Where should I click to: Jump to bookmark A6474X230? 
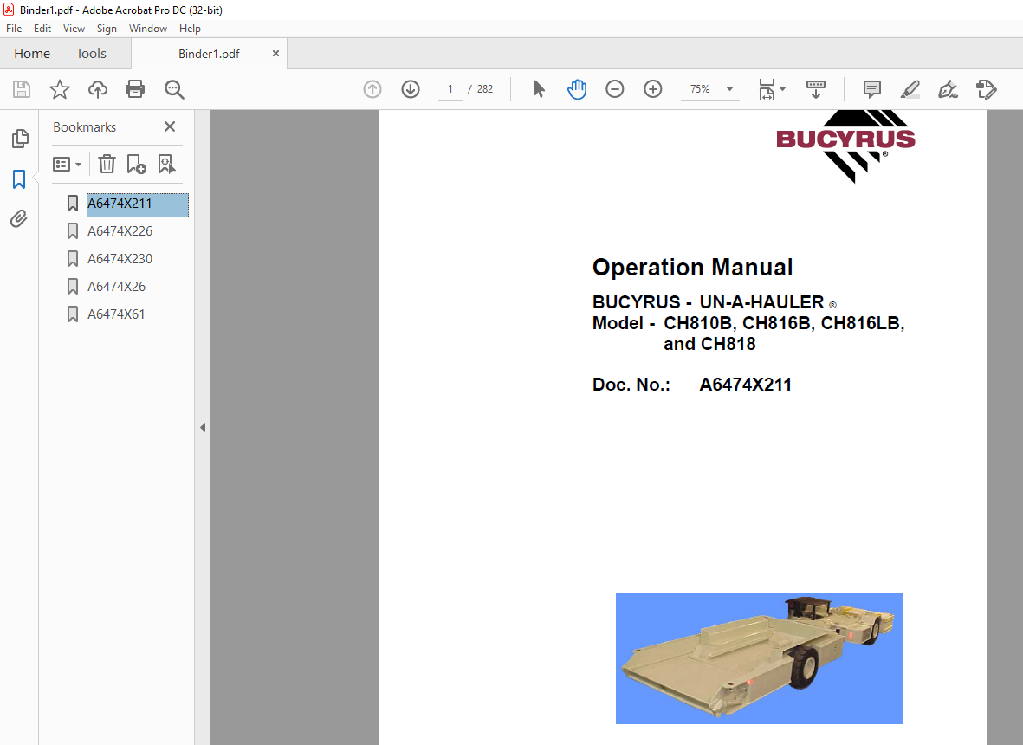coord(120,259)
